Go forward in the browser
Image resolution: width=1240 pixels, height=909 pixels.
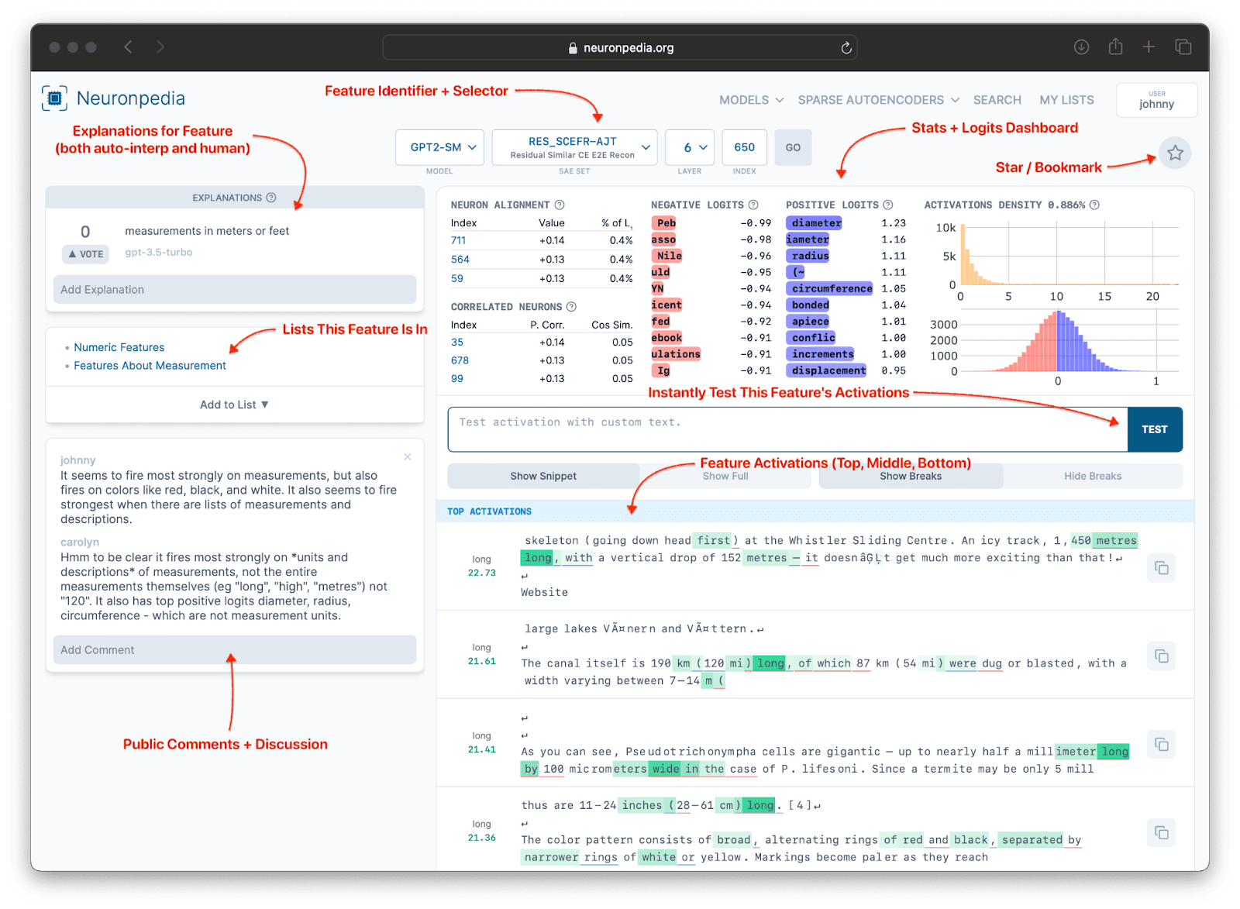click(x=160, y=47)
